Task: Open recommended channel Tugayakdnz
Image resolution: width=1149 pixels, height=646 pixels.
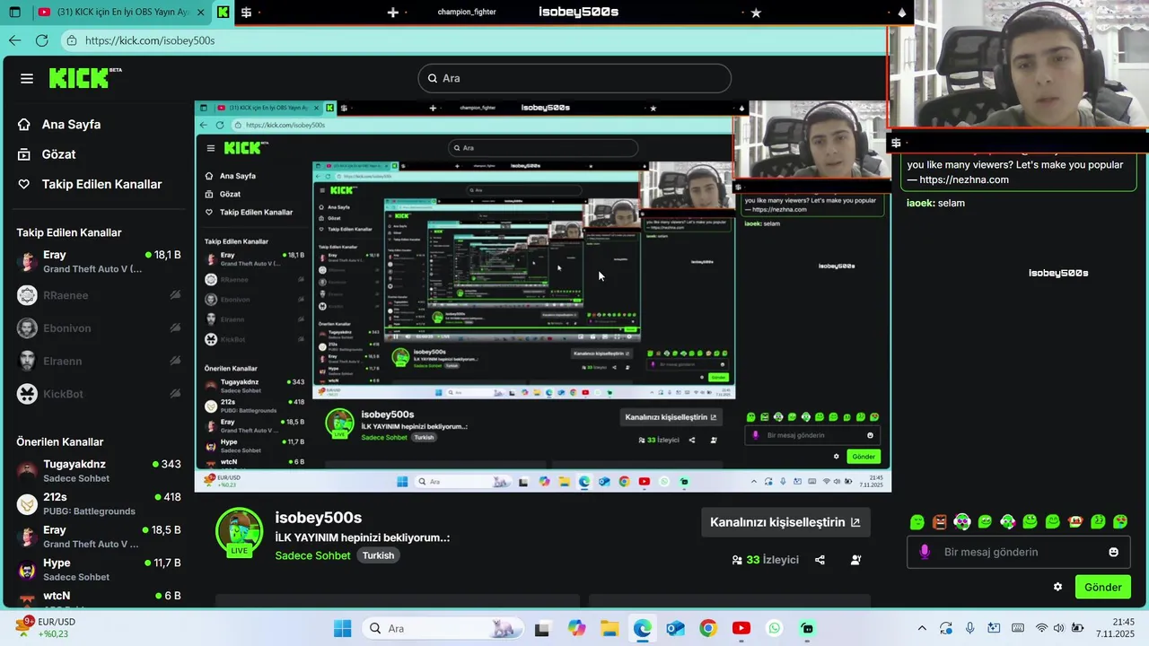Action: [x=99, y=470]
